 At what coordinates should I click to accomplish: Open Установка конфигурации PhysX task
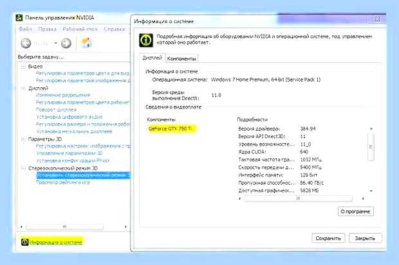73,160
